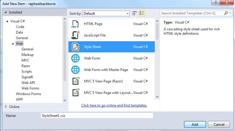
Task: Collapse the Web tree node
Action: [13, 44]
